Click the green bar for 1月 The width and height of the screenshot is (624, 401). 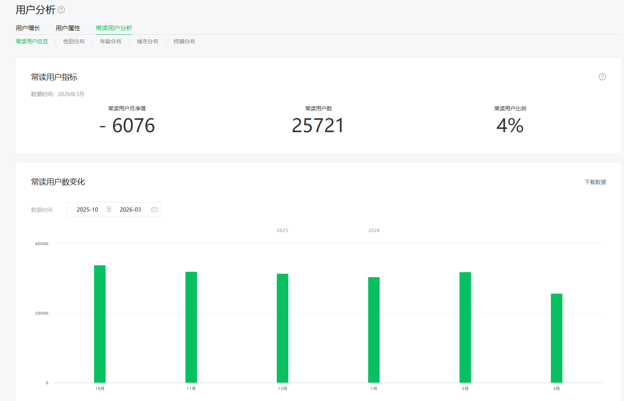click(374, 330)
